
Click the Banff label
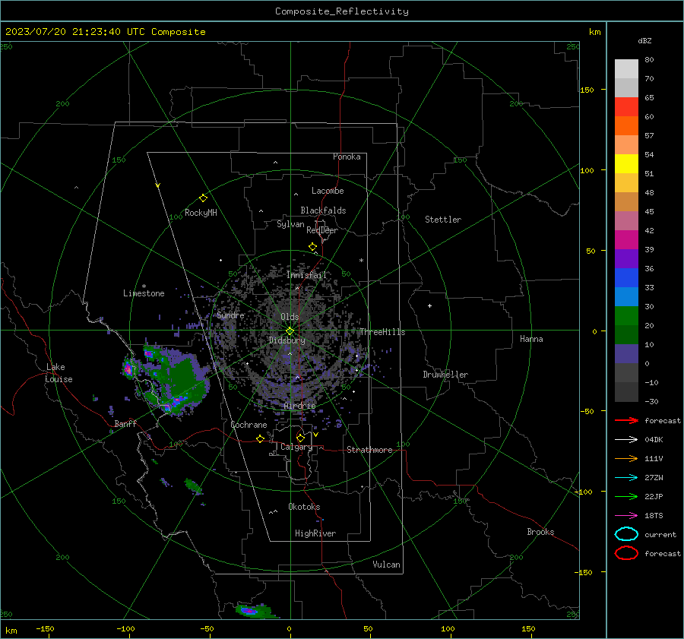click(x=125, y=424)
